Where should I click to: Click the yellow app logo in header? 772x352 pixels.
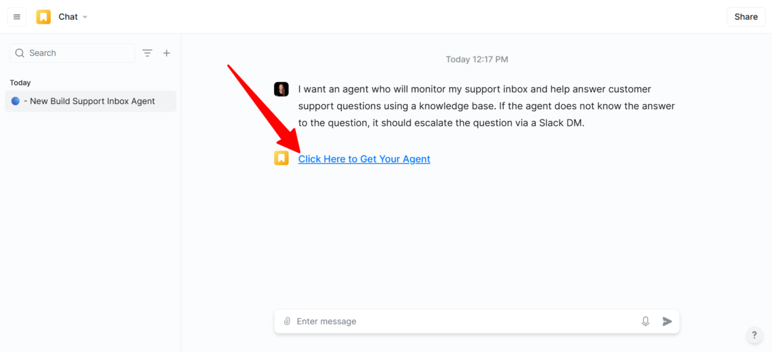[44, 17]
